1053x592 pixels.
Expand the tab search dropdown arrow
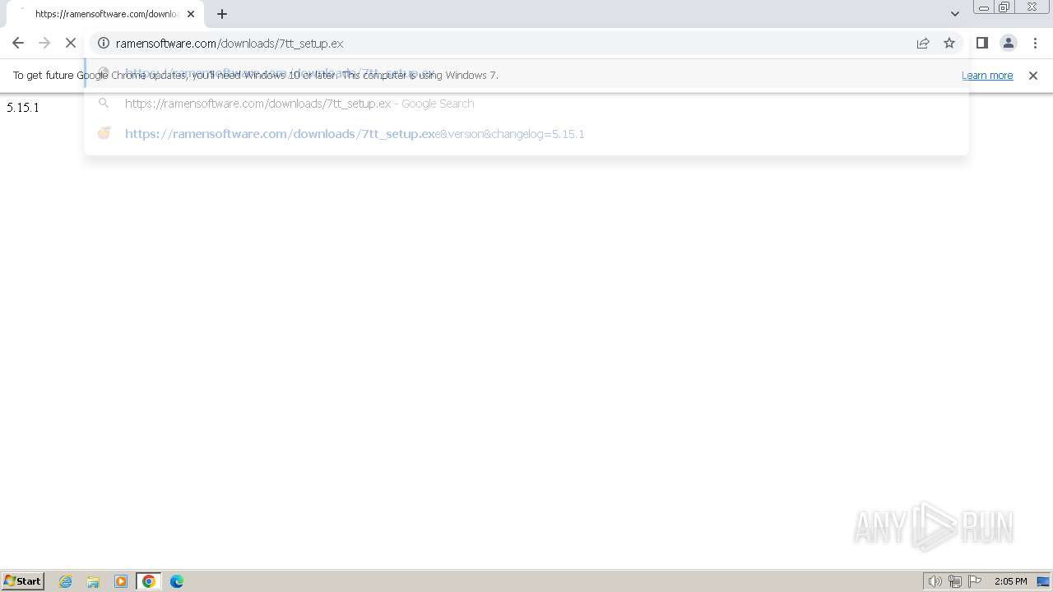pyautogui.click(x=954, y=14)
